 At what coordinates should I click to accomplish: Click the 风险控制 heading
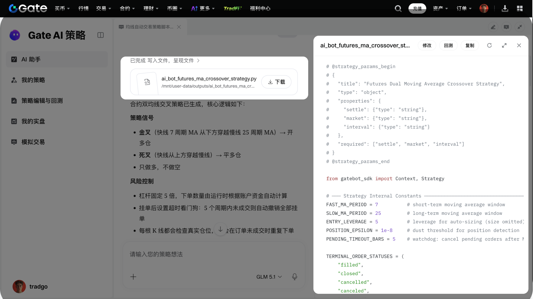pyautogui.click(x=142, y=181)
